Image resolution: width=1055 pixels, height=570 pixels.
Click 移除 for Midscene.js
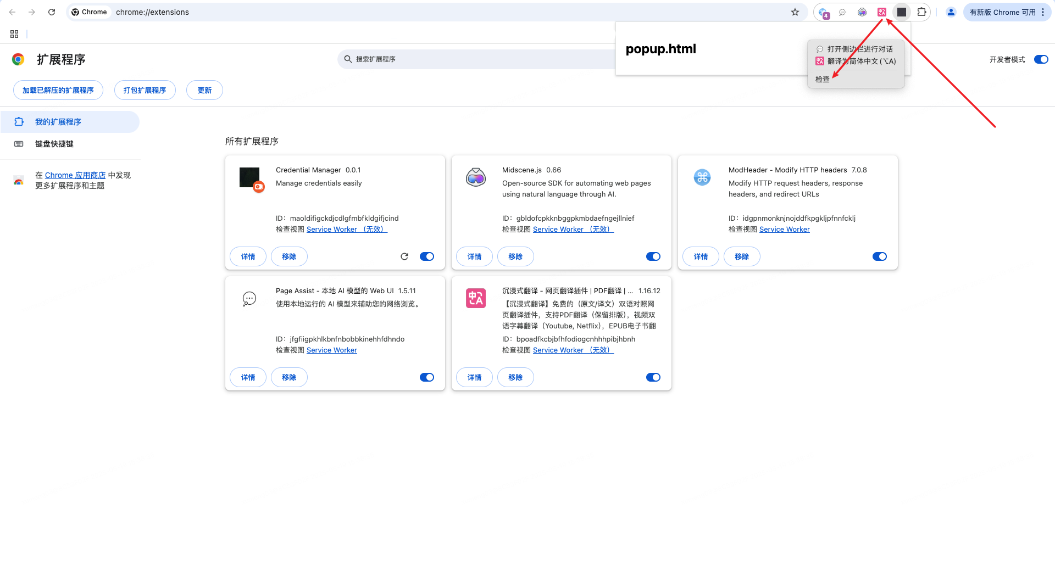[x=515, y=256]
